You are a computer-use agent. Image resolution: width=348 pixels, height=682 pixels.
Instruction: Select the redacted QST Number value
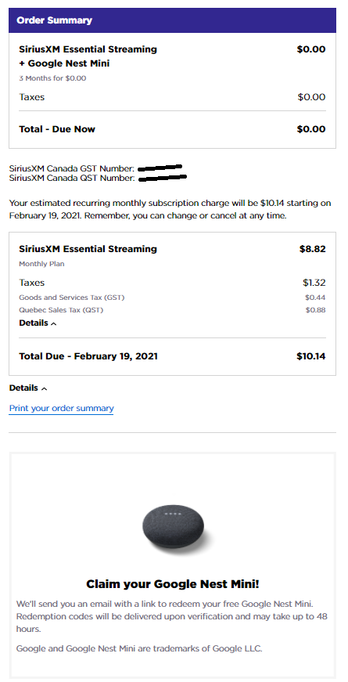[163, 178]
